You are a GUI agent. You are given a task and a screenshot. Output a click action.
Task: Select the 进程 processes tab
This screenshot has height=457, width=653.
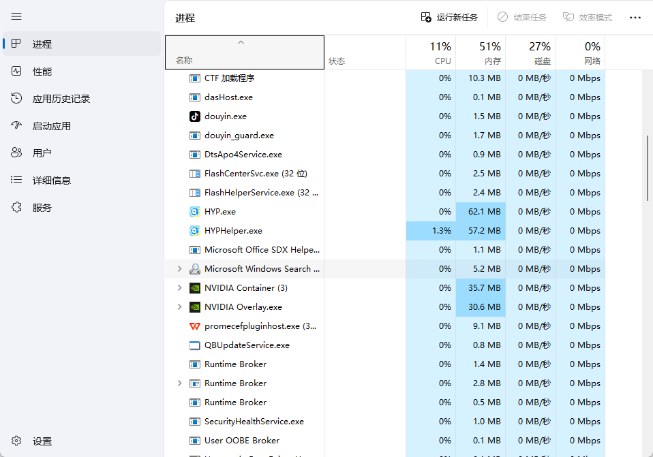[x=42, y=44]
